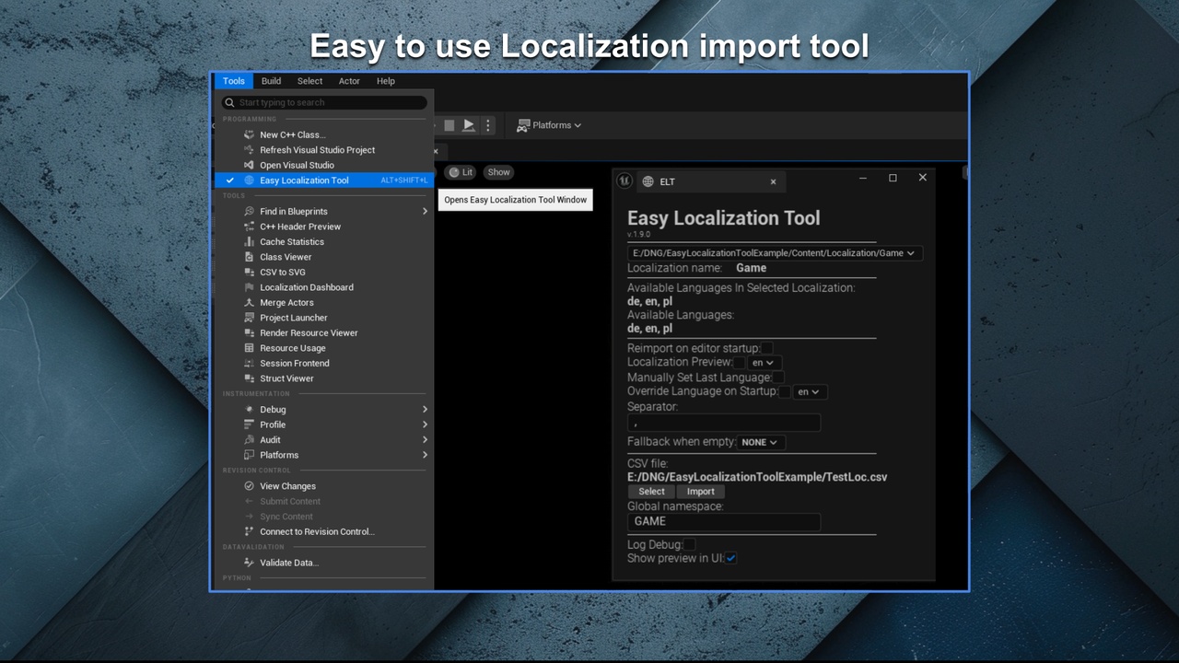Click the Show viewport button
1179x663 pixels.
click(498, 172)
